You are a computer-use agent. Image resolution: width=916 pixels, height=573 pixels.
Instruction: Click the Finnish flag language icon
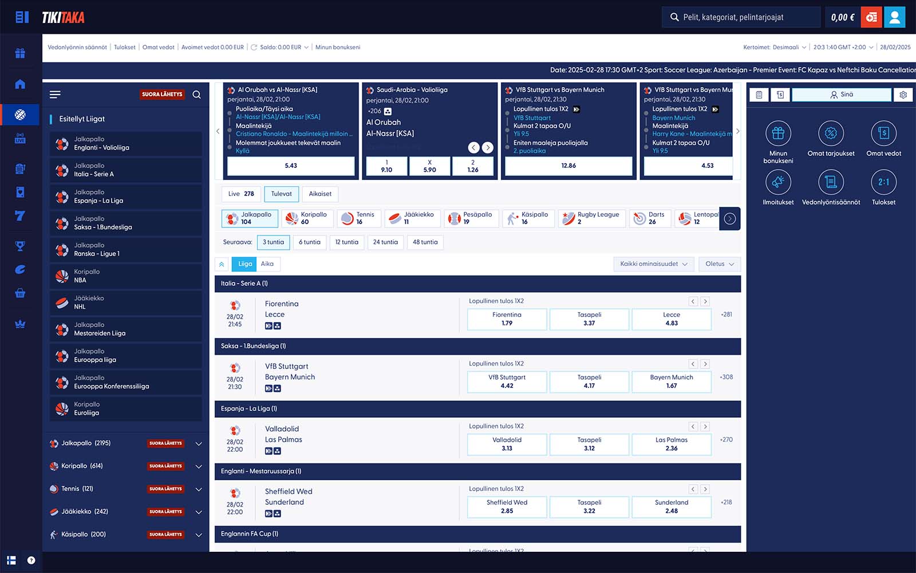[11, 560]
